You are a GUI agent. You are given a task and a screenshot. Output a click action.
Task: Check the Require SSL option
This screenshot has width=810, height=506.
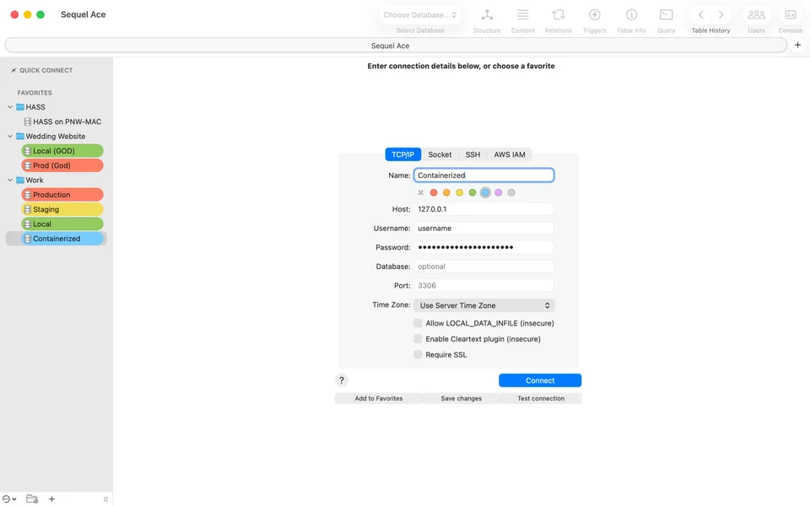coord(418,355)
